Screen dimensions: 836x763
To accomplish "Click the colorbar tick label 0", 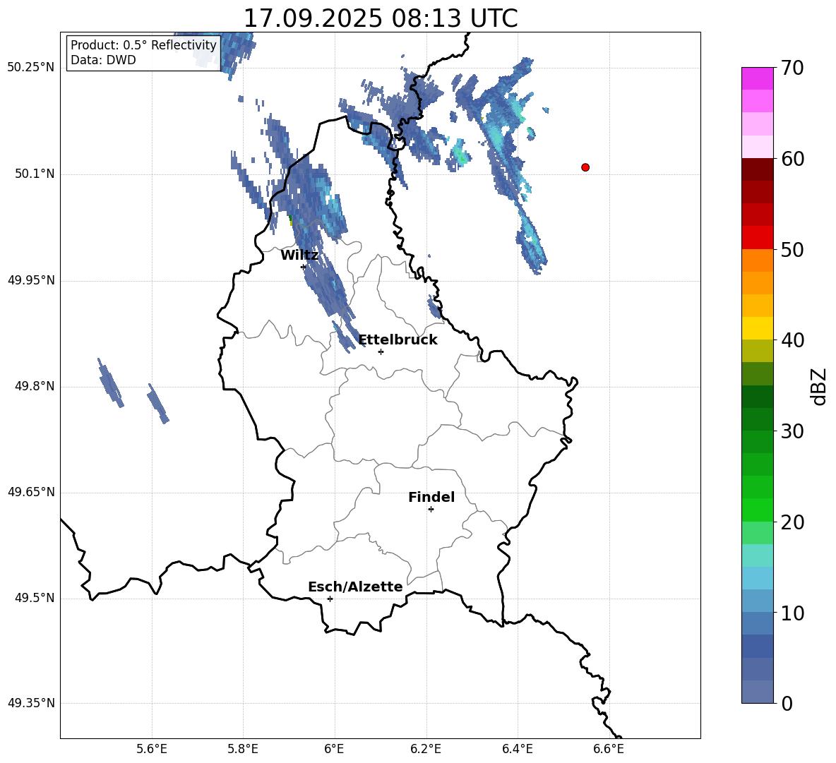I will click(787, 703).
